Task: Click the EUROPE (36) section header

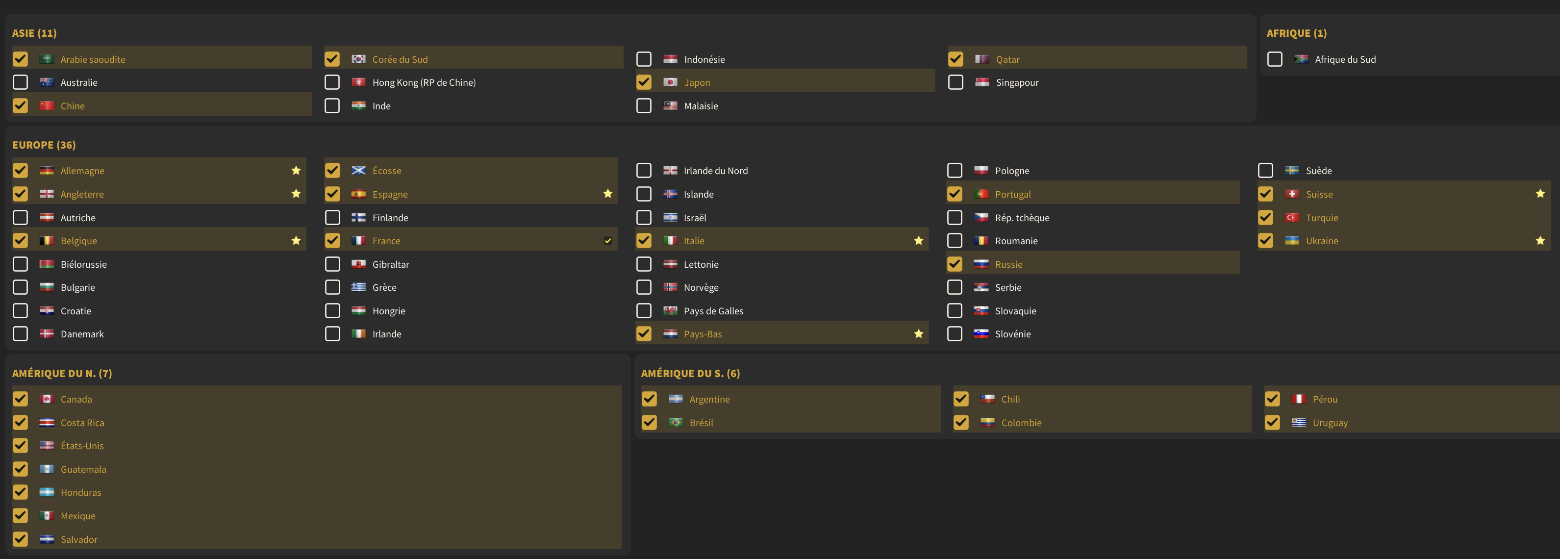Action: [x=44, y=145]
